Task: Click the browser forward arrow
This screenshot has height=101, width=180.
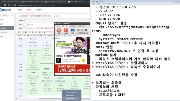Action: pyautogui.click(x=2, y=5)
